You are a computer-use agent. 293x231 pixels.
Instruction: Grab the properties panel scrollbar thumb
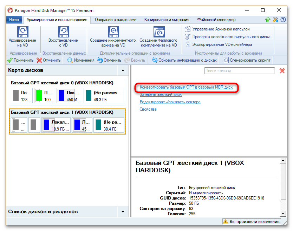[283, 182]
